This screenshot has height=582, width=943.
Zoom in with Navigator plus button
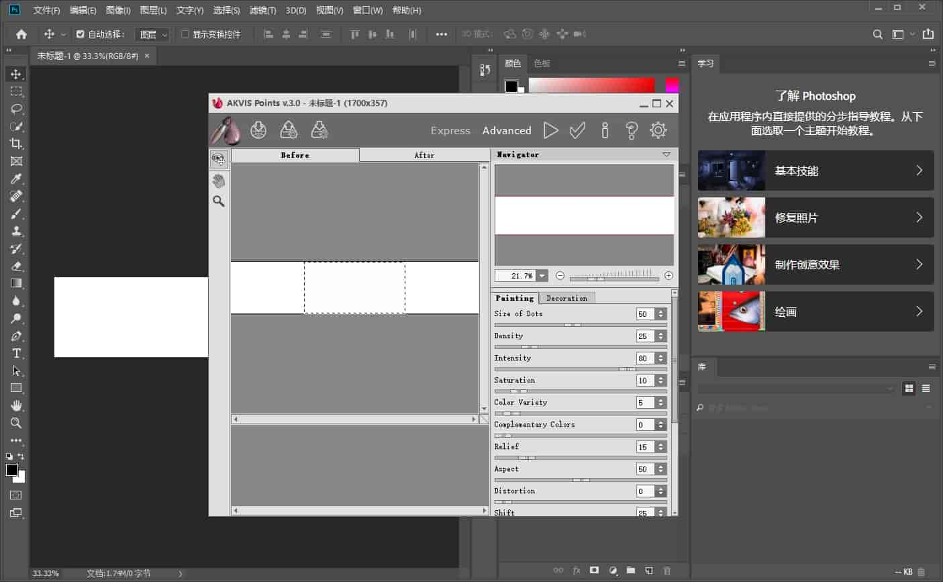tap(668, 276)
